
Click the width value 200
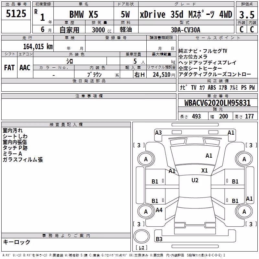tap(223, 116)
